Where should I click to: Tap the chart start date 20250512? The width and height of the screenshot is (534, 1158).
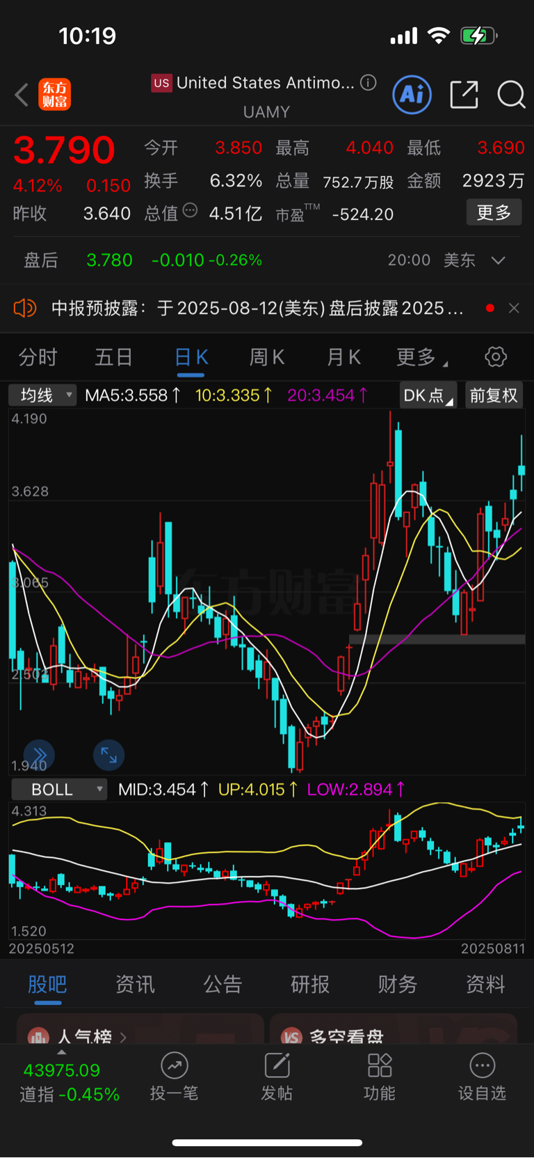click(x=41, y=948)
